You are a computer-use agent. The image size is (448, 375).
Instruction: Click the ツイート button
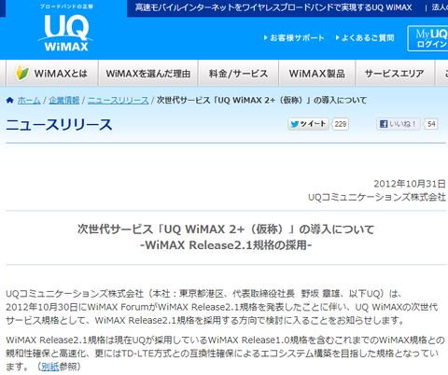point(308,124)
